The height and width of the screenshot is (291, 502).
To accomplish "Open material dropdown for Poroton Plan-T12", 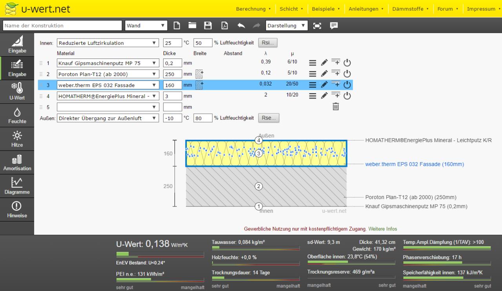I will click(x=108, y=74).
